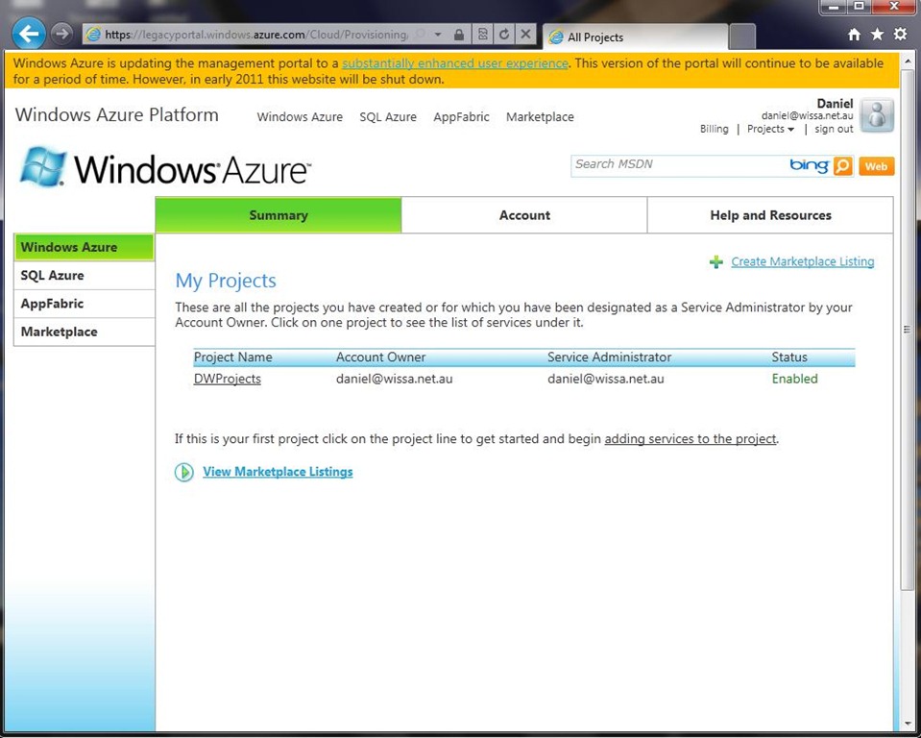Select SQL Azure in left sidebar
Viewport: 921px width, 738px height.
pyautogui.click(x=84, y=276)
